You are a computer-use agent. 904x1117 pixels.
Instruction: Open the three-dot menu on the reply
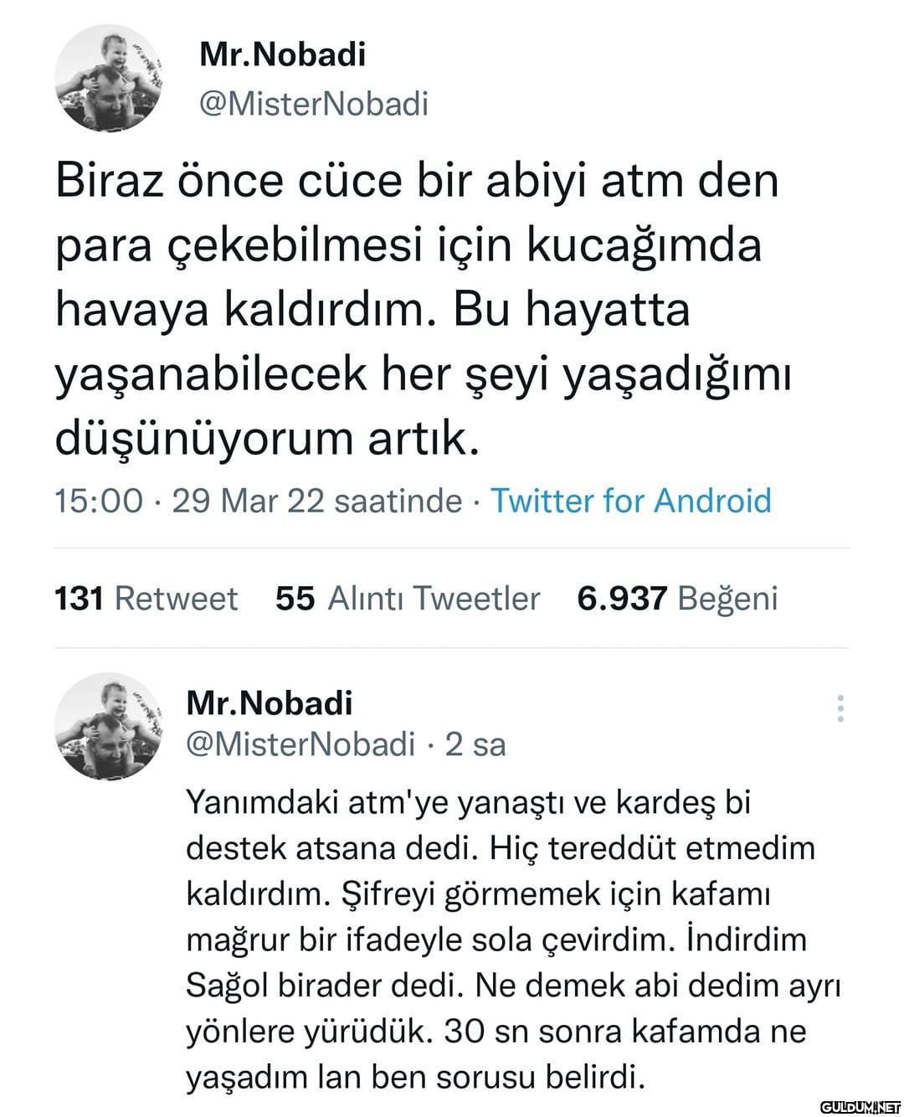tap(840, 708)
